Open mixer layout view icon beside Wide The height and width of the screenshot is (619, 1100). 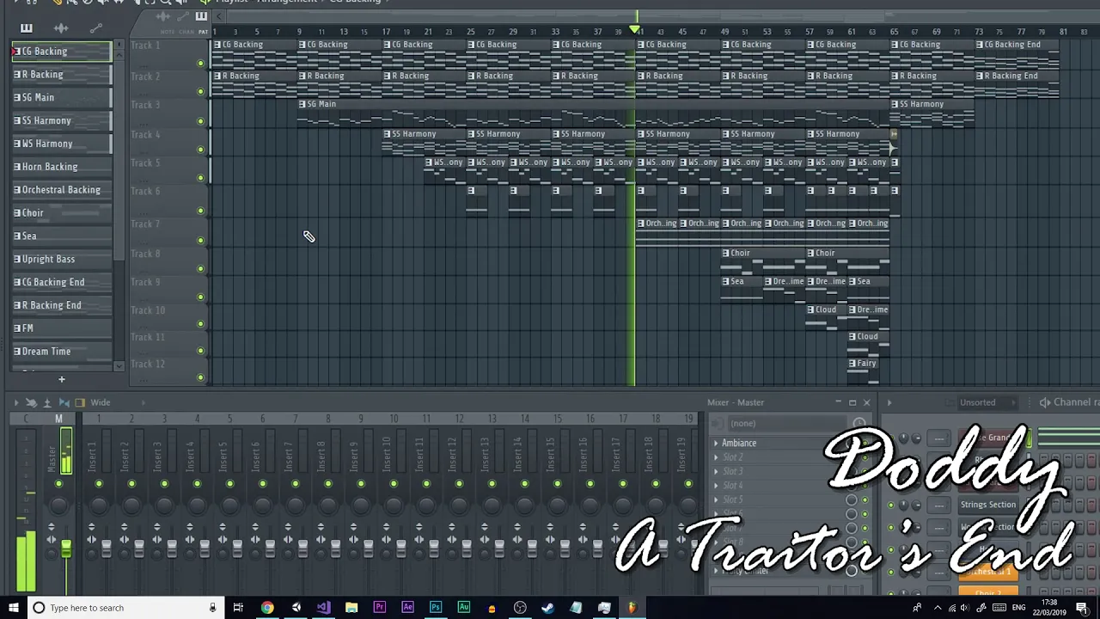80,402
